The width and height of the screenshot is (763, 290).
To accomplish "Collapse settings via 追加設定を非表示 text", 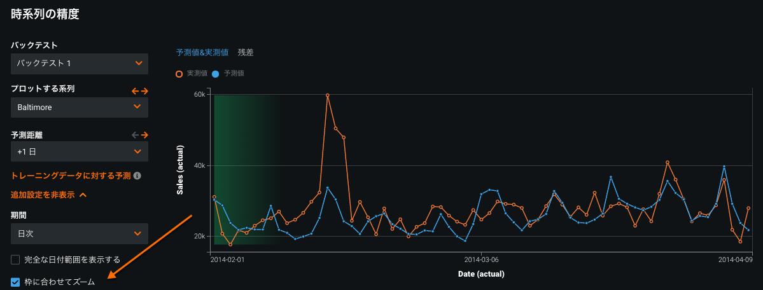I will tap(43, 195).
